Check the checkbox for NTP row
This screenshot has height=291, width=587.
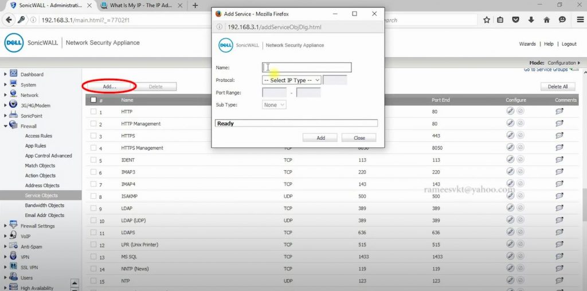[93, 281]
